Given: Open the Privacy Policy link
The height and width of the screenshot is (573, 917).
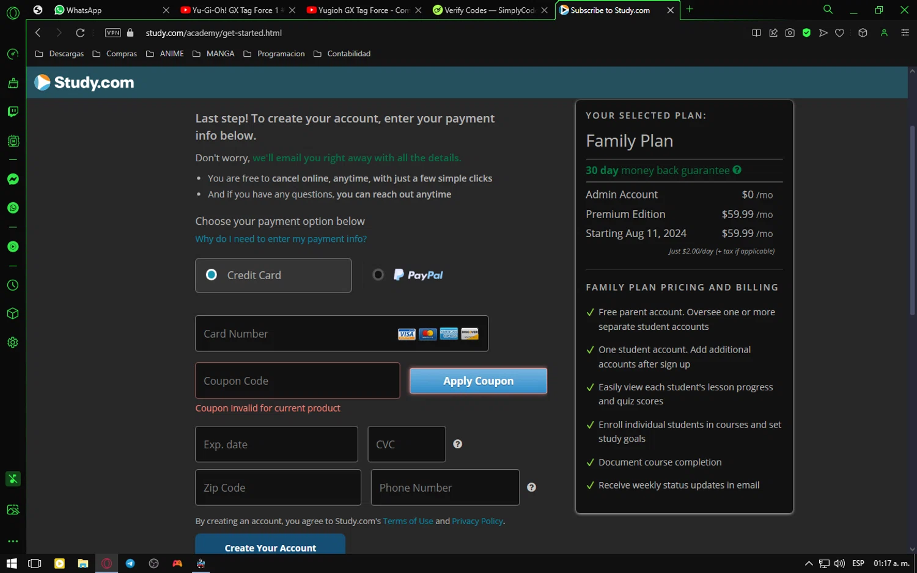Looking at the screenshot, I should point(477,521).
